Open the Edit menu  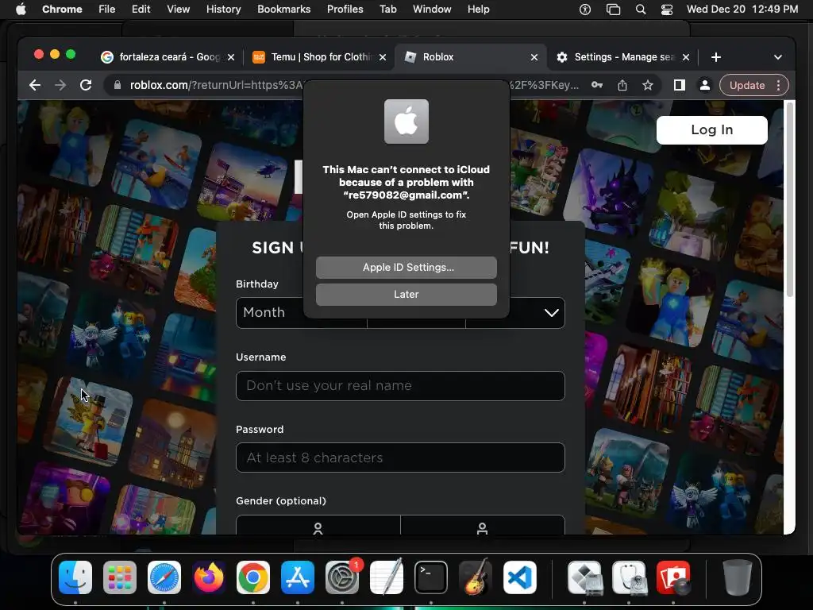point(141,10)
